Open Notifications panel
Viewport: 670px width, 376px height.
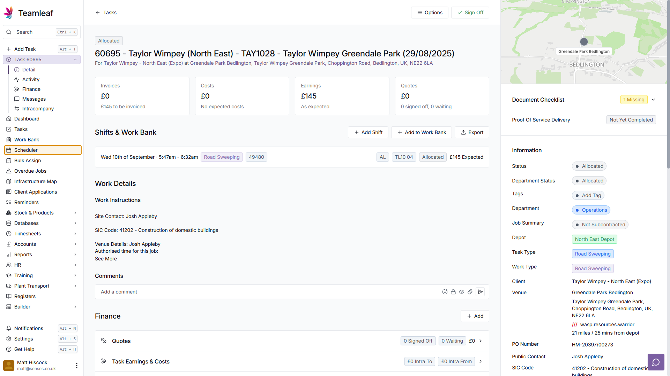[x=42, y=328]
